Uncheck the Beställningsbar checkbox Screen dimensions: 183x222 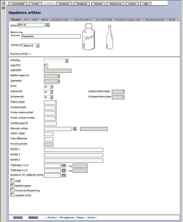(x=12, y=185)
